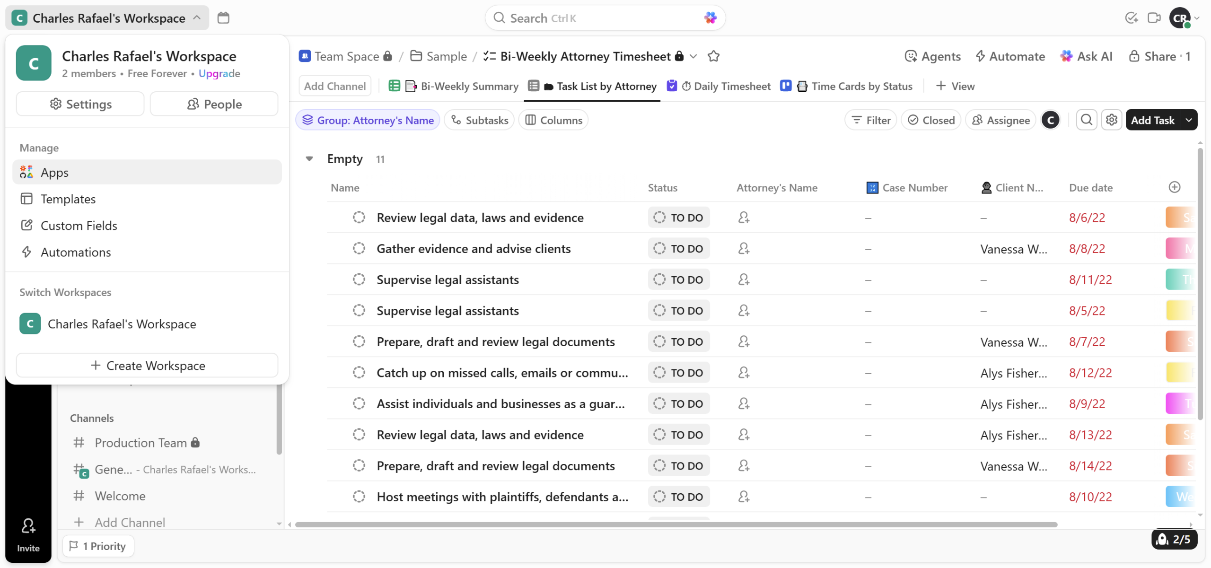Click the magnifier search tasks icon
The image size is (1211, 568).
coord(1087,120)
